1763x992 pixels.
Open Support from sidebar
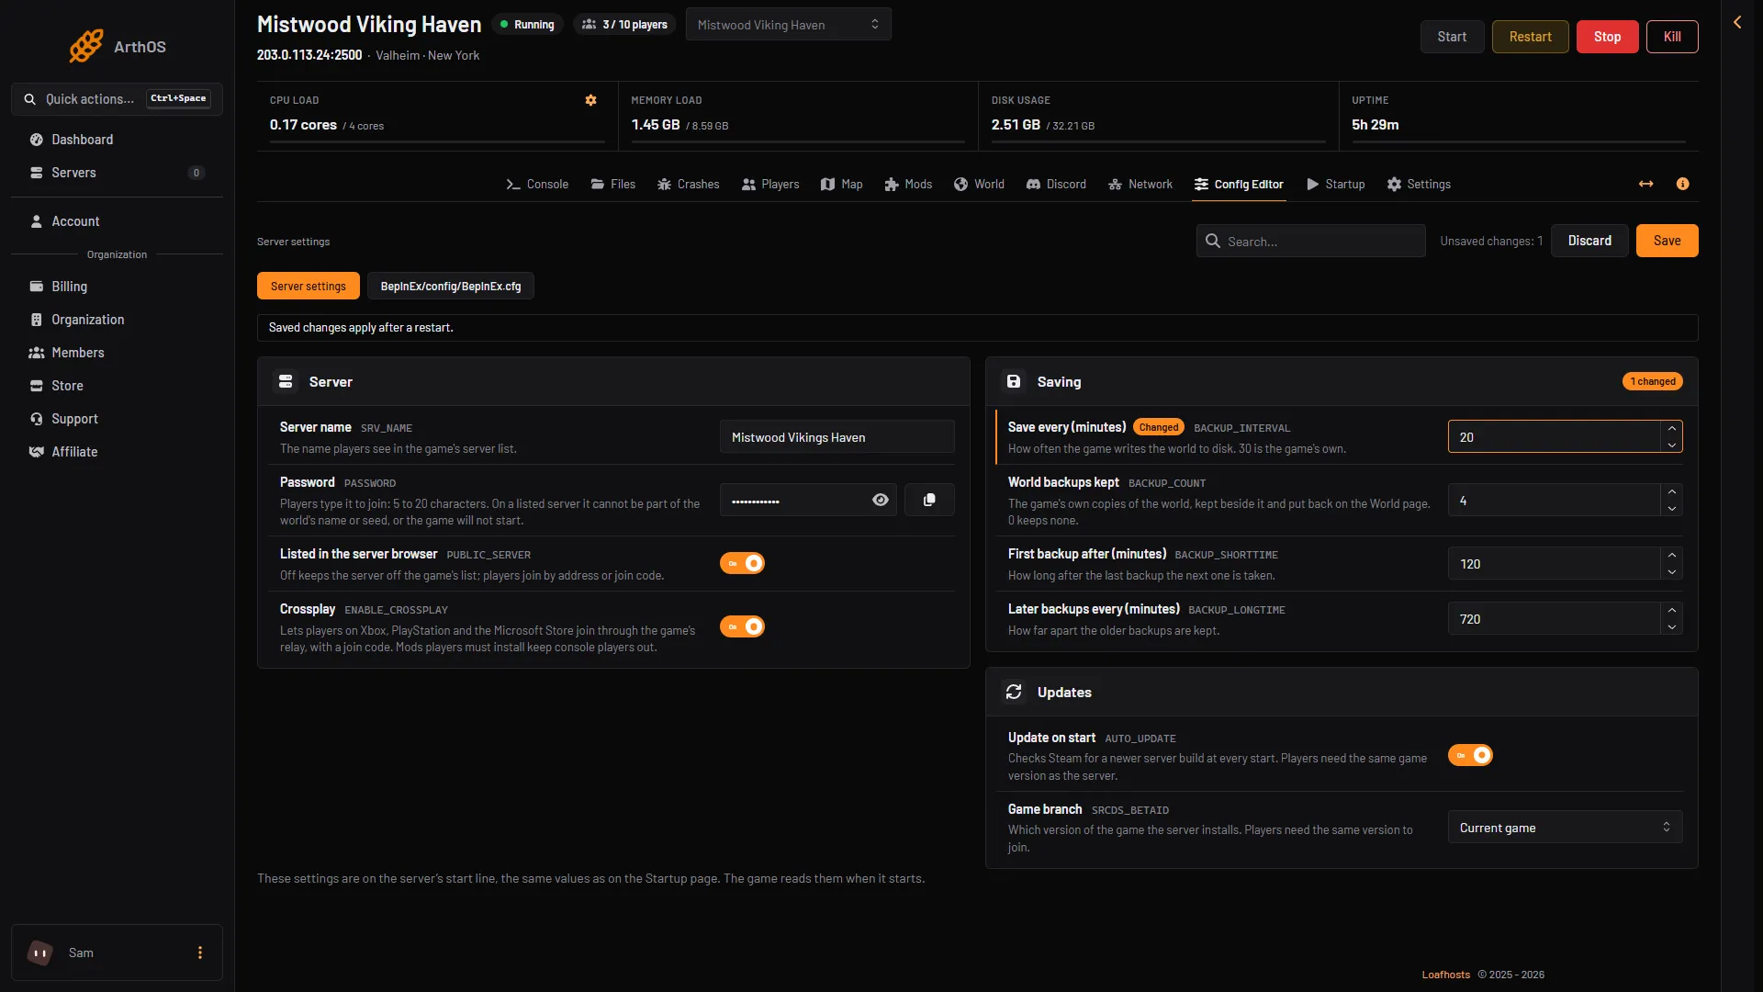coord(117,419)
